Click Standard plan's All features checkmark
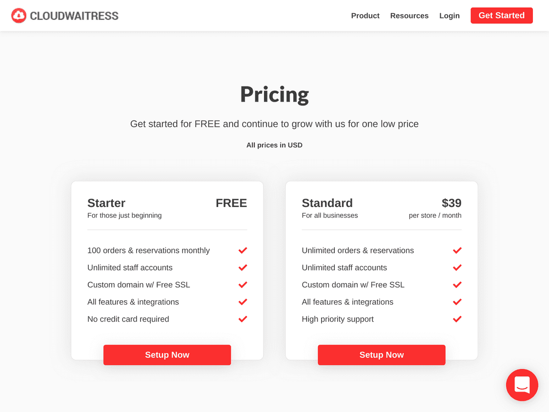549x412 pixels. pyautogui.click(x=457, y=302)
